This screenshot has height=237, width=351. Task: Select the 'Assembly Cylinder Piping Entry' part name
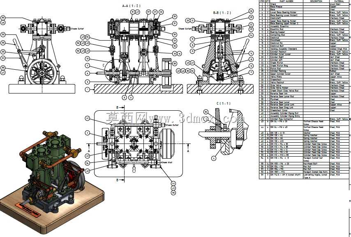tap(285, 116)
